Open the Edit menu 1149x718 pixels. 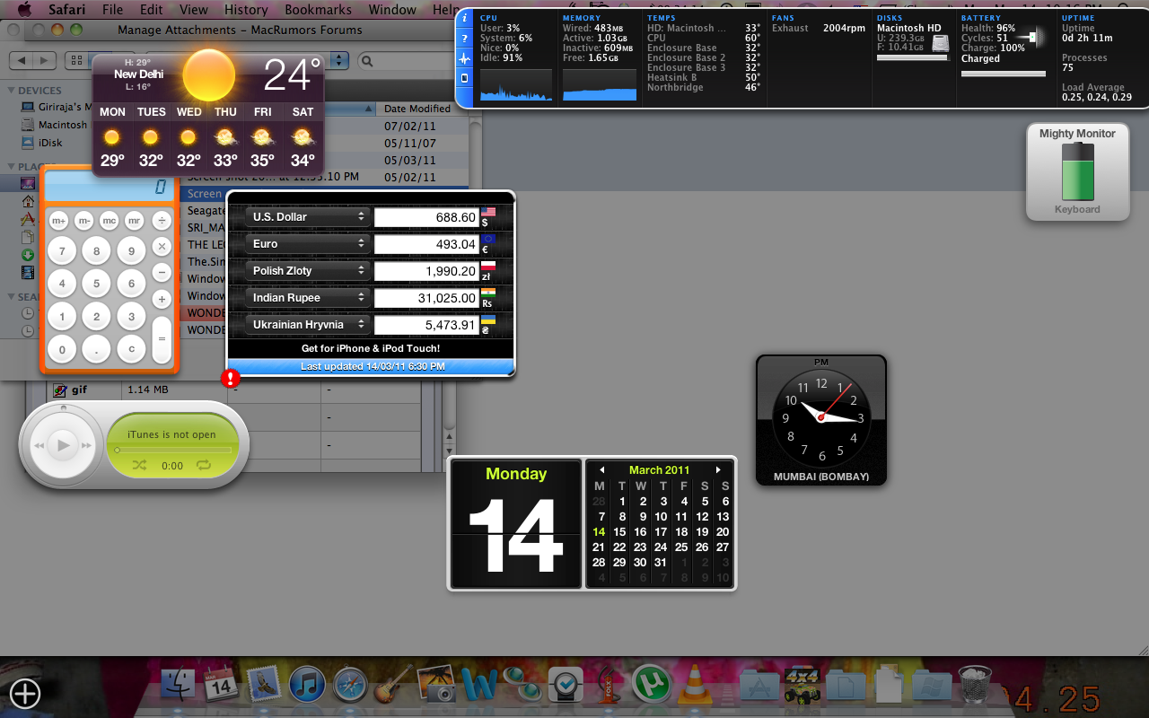152,10
